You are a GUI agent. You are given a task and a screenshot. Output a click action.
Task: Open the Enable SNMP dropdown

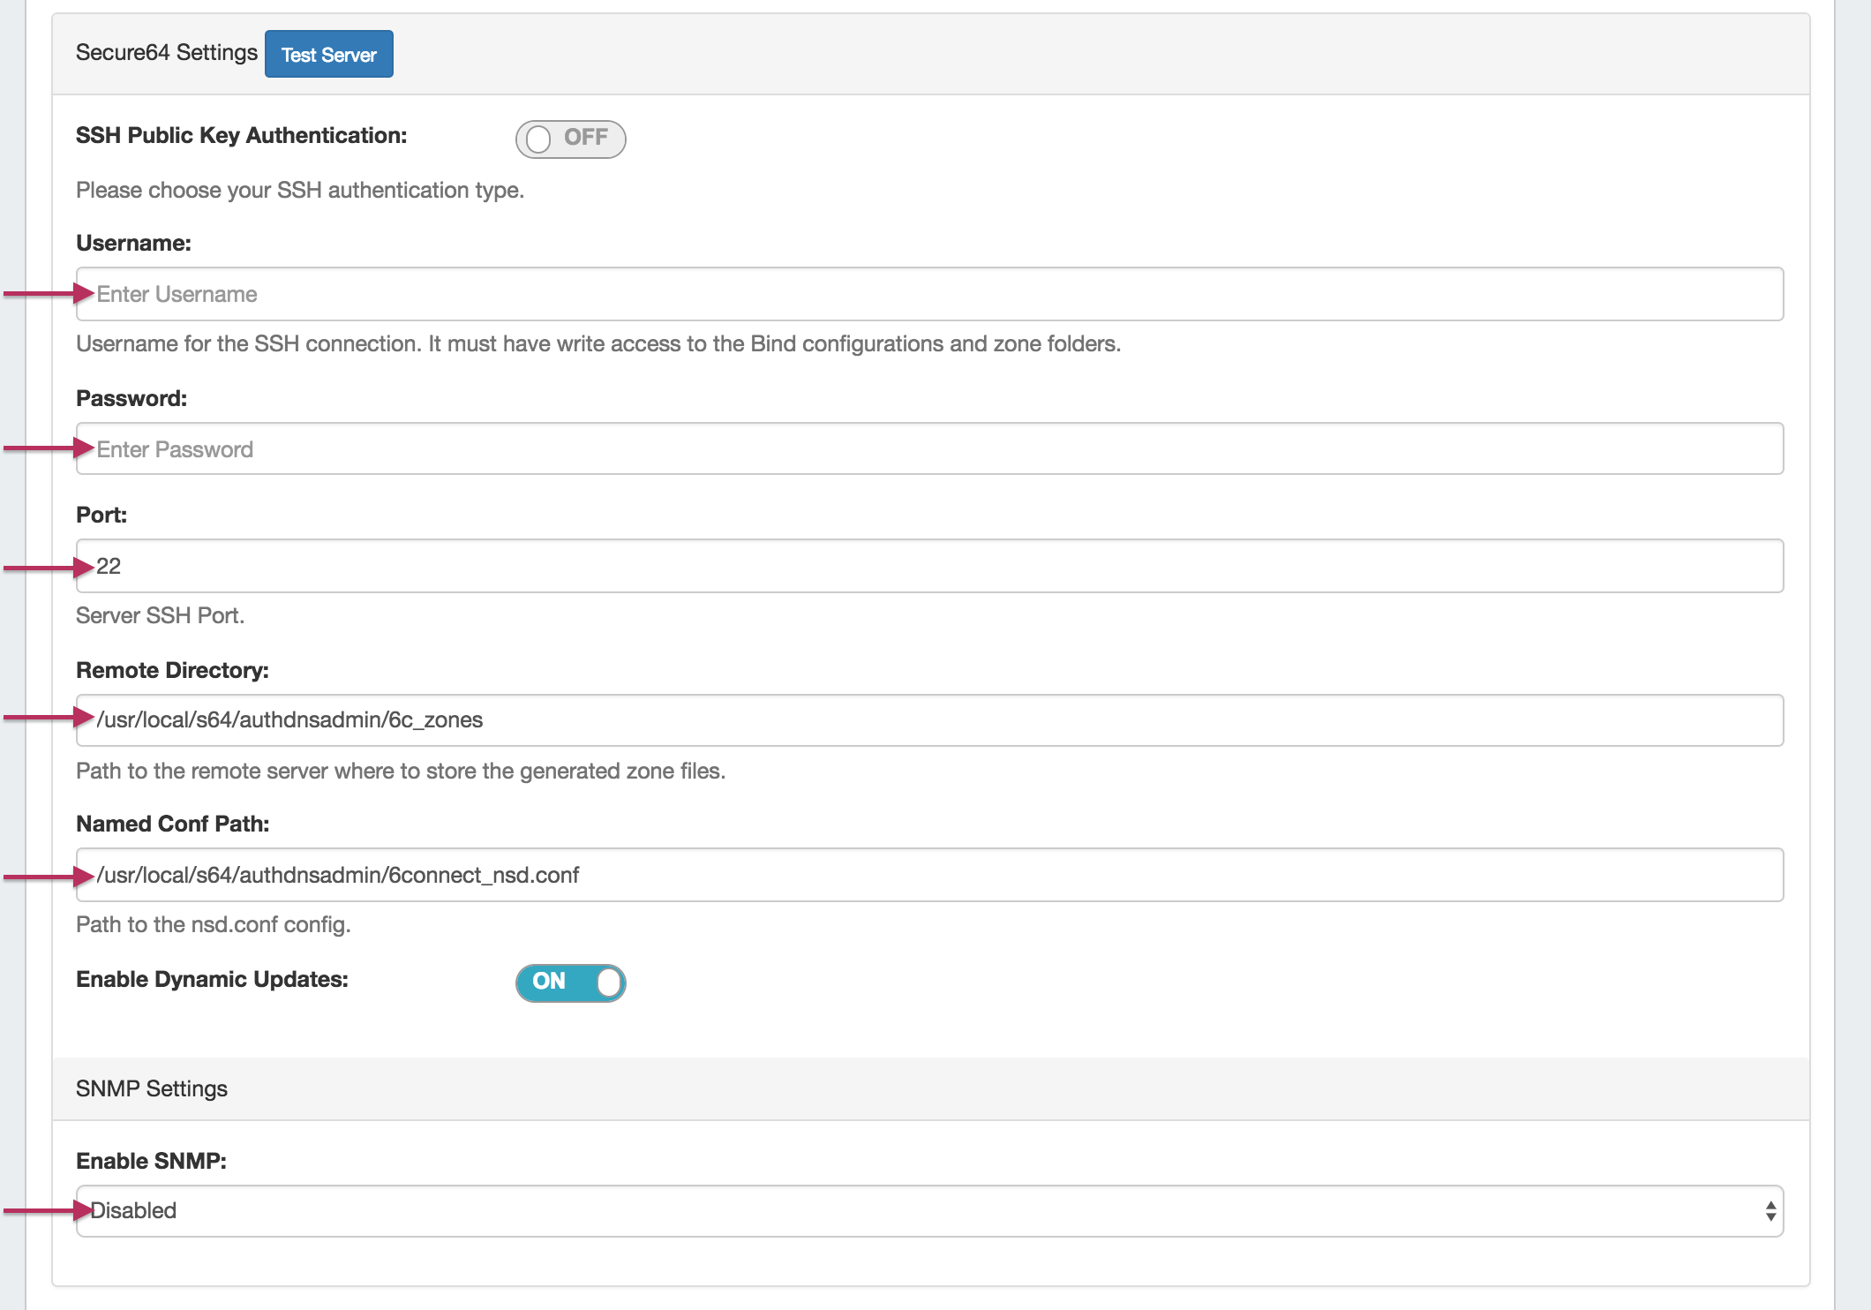pyautogui.click(x=928, y=1211)
